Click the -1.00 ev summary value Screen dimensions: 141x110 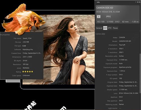point(135,22)
